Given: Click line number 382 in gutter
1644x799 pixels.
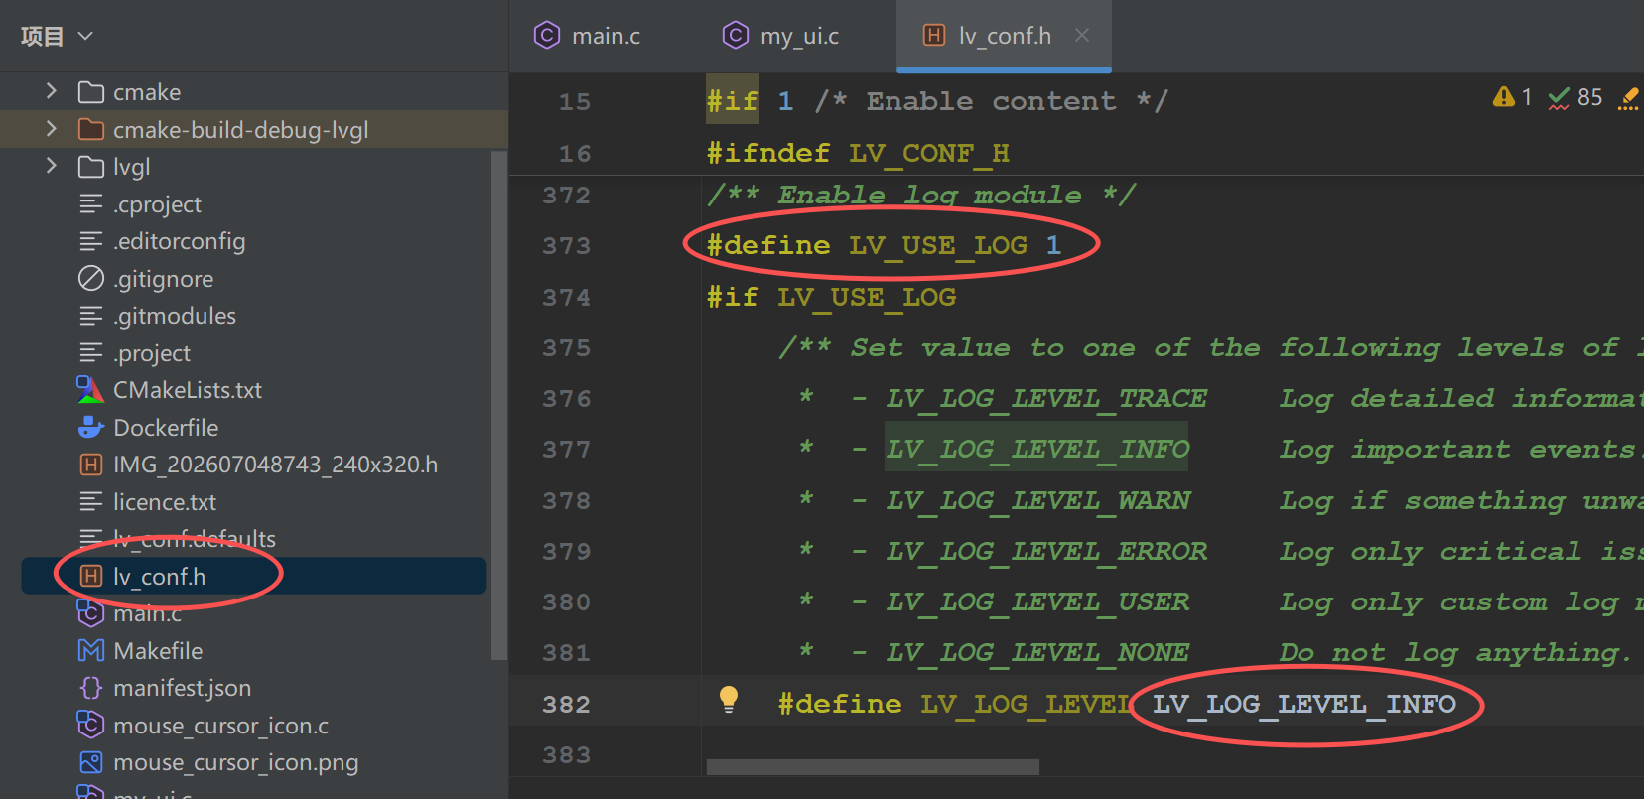Looking at the screenshot, I should tap(566, 704).
